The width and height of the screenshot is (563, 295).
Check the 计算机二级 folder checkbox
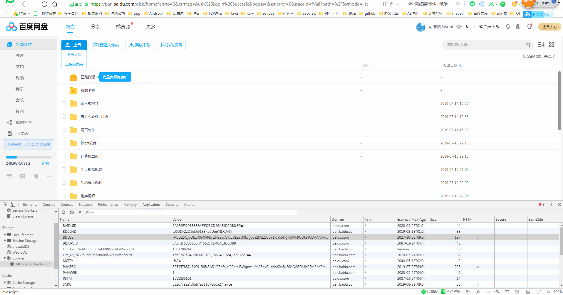click(x=64, y=156)
